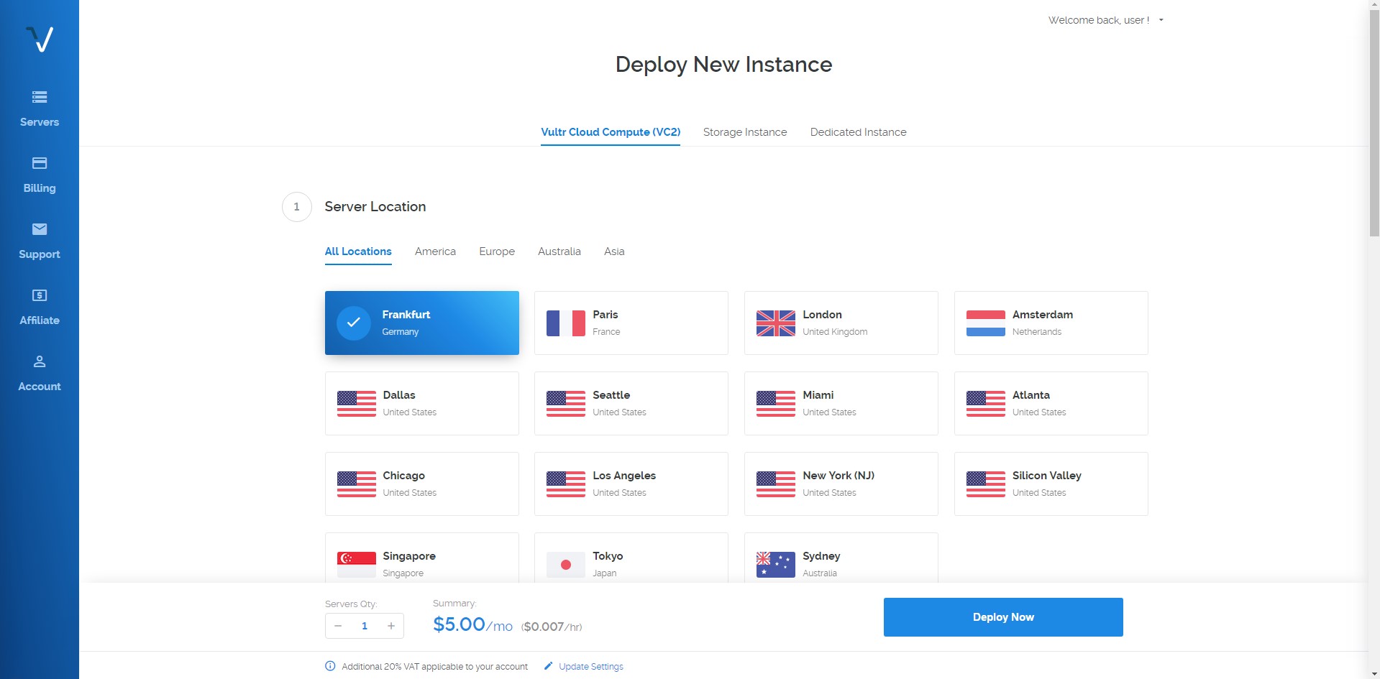This screenshot has height=679, width=1380.
Task: Increase server quantity with plus button
Action: tap(391, 626)
